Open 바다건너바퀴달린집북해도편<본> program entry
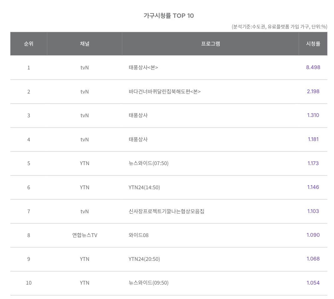The height and width of the screenshot is (299, 334). coord(164,92)
